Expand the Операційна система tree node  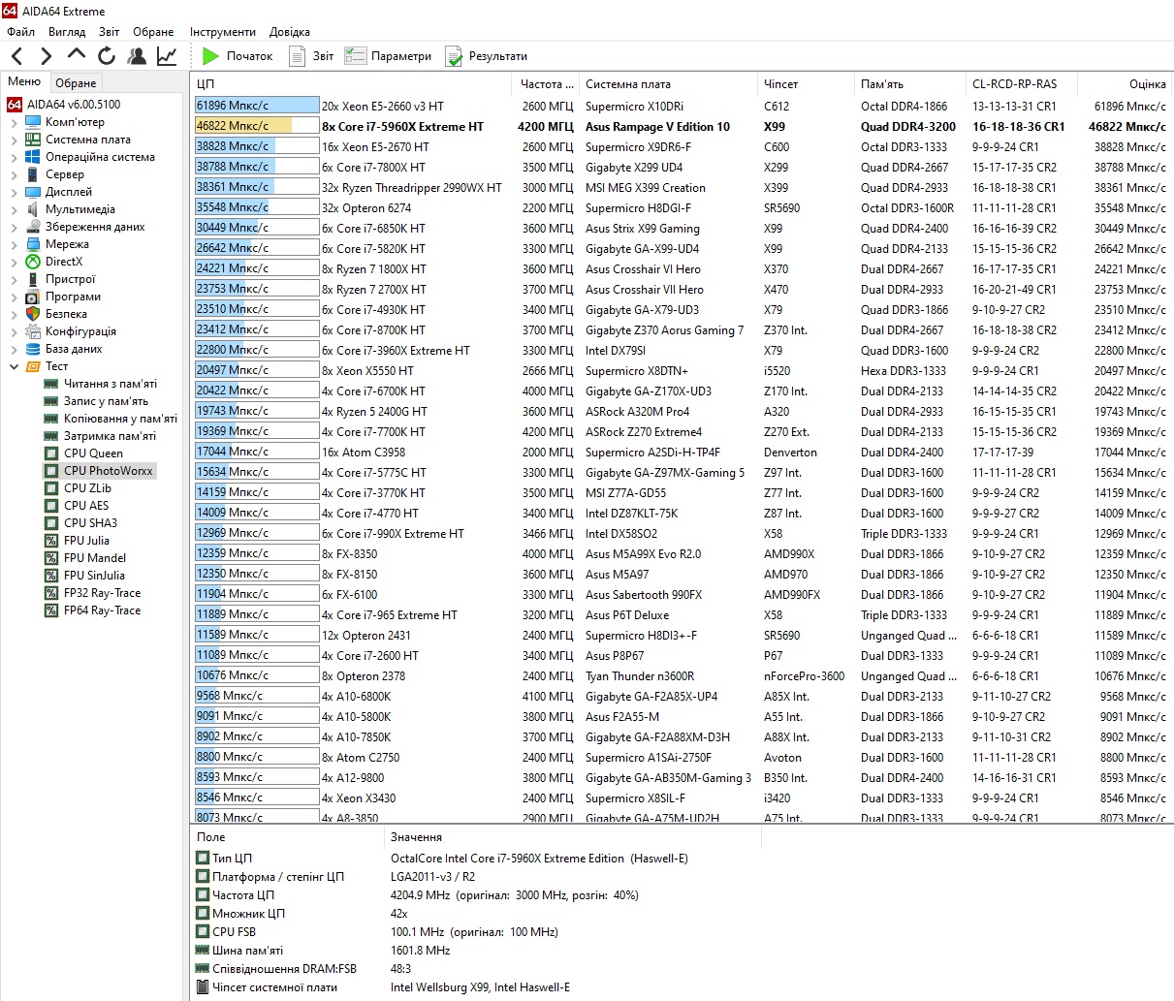[14, 157]
